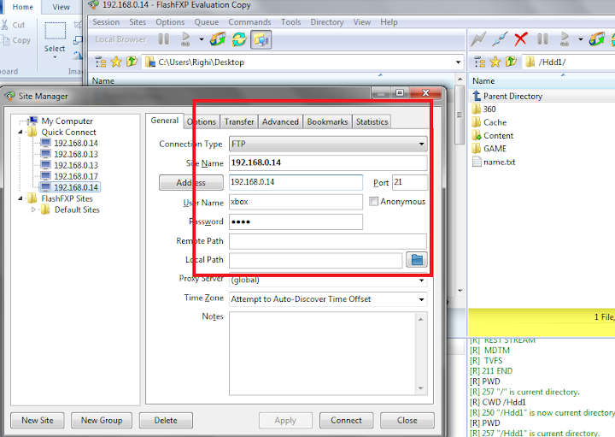Image resolution: width=615 pixels, height=437 pixels.
Task: Click the Delete button
Action: click(166, 420)
